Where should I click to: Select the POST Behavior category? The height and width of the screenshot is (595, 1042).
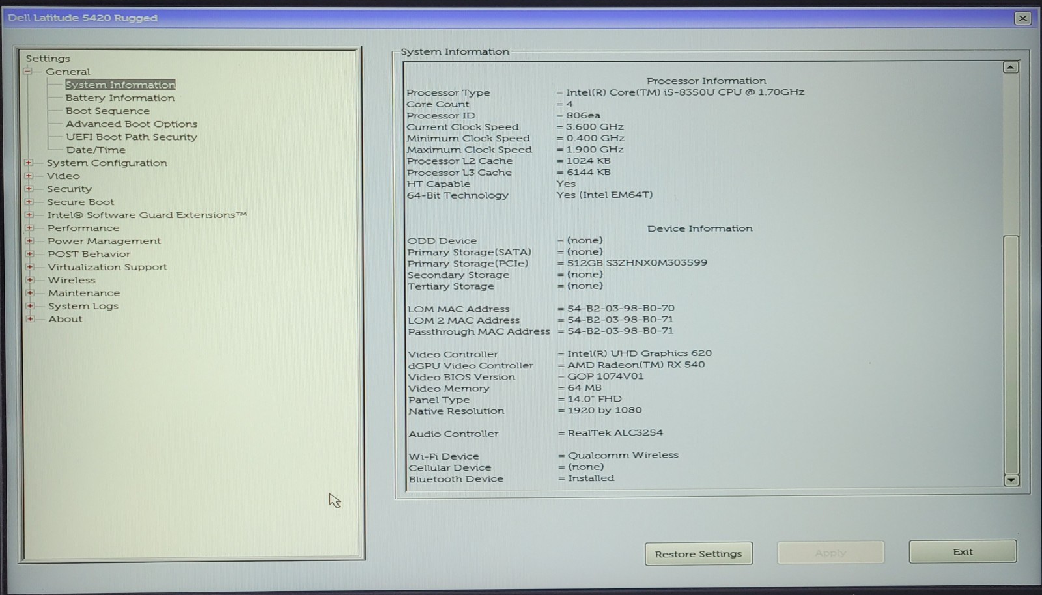click(x=89, y=254)
